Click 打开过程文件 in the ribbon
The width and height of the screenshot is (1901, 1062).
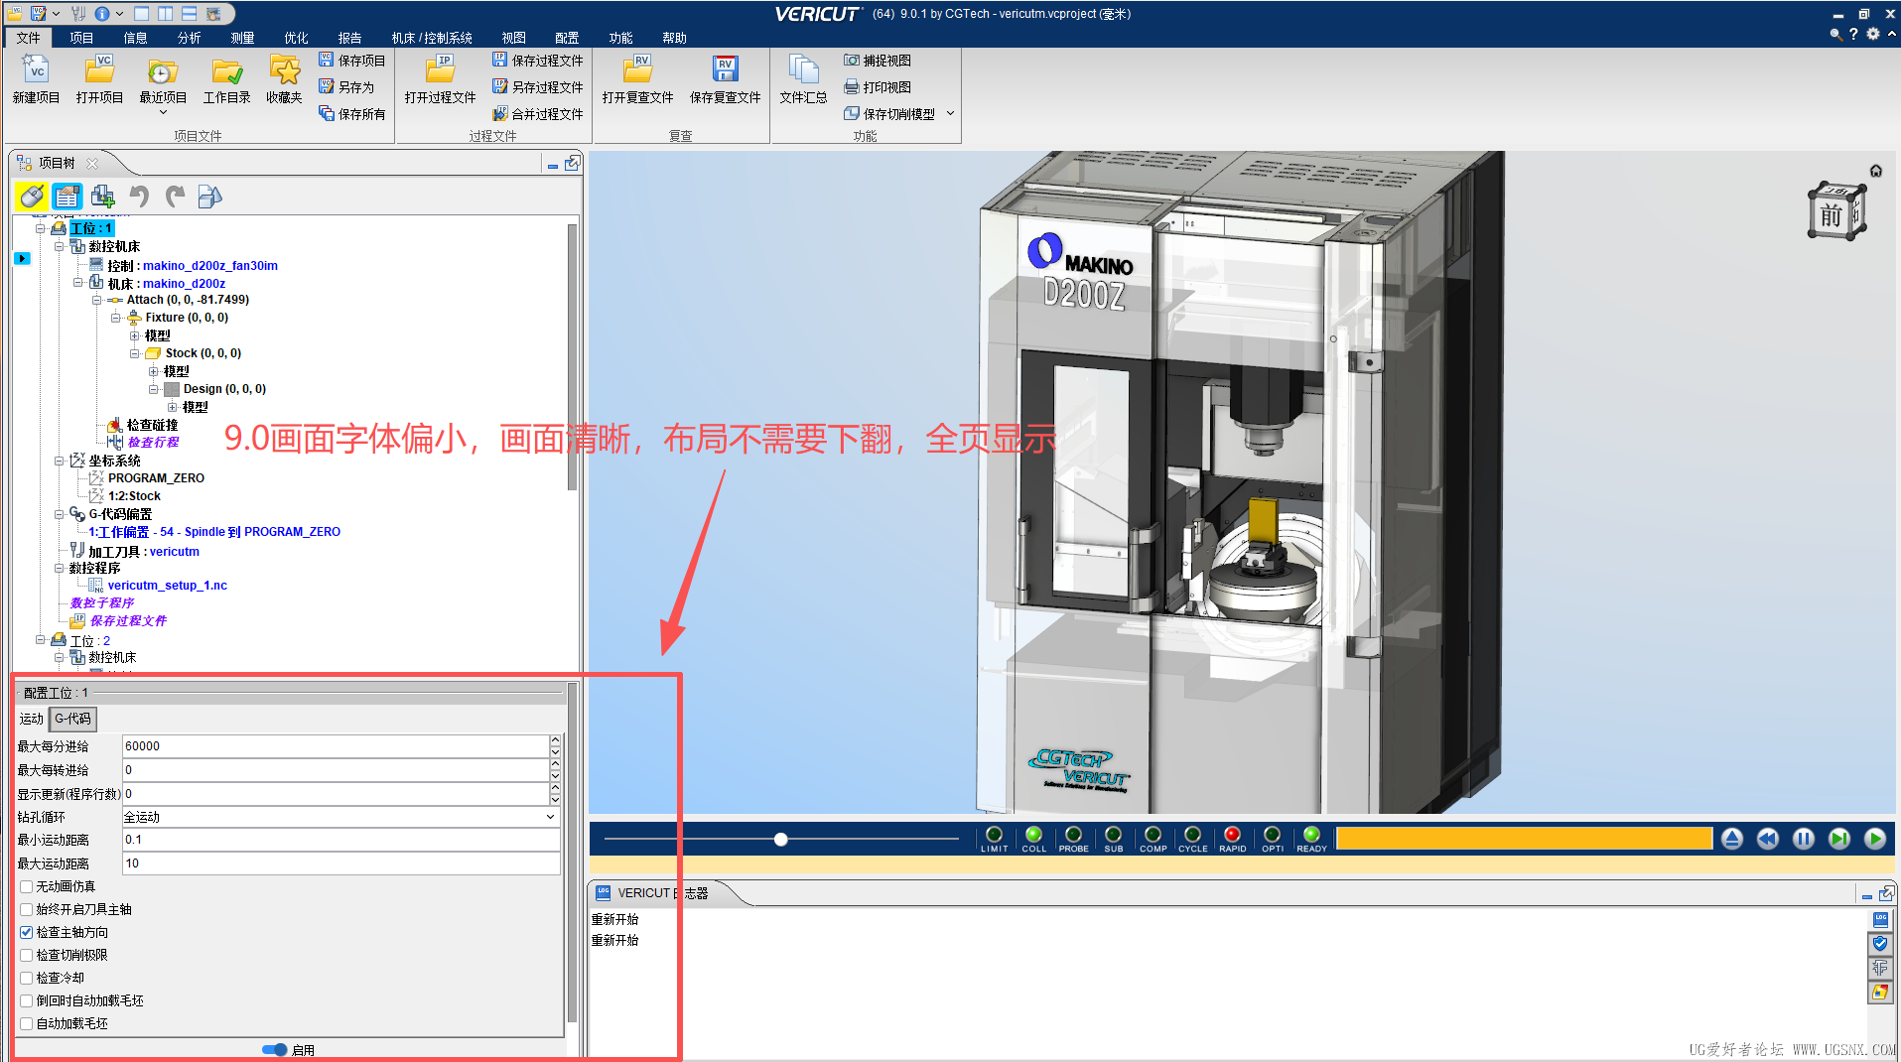click(440, 78)
